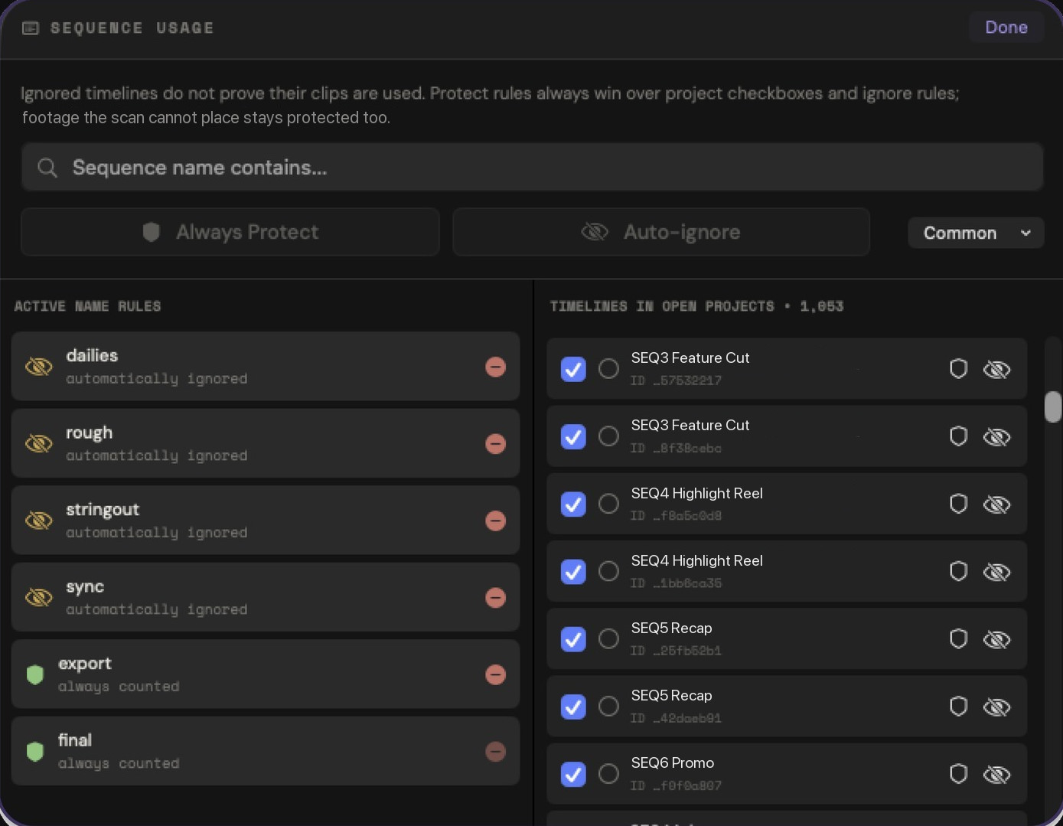This screenshot has height=826, width=1063.
Task: Click the Auto-ignore button
Action: coord(661,232)
